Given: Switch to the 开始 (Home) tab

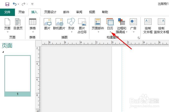Looking at the screenshot, I should 22,12.
